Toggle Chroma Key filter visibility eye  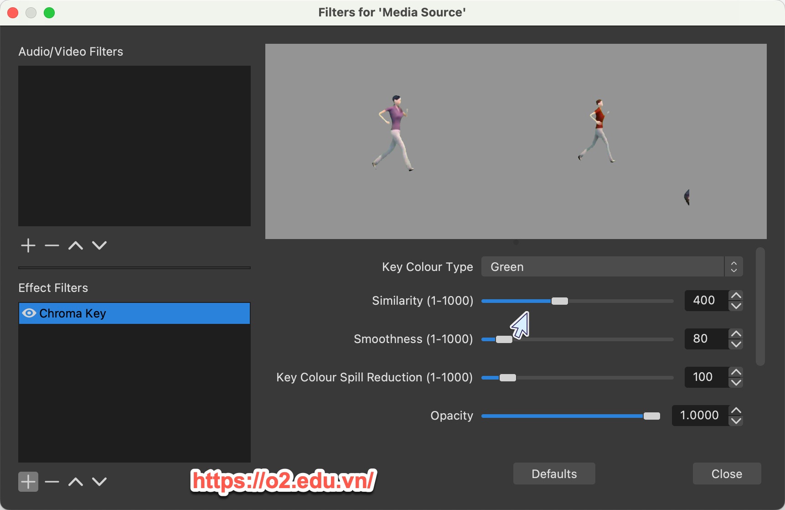(29, 313)
